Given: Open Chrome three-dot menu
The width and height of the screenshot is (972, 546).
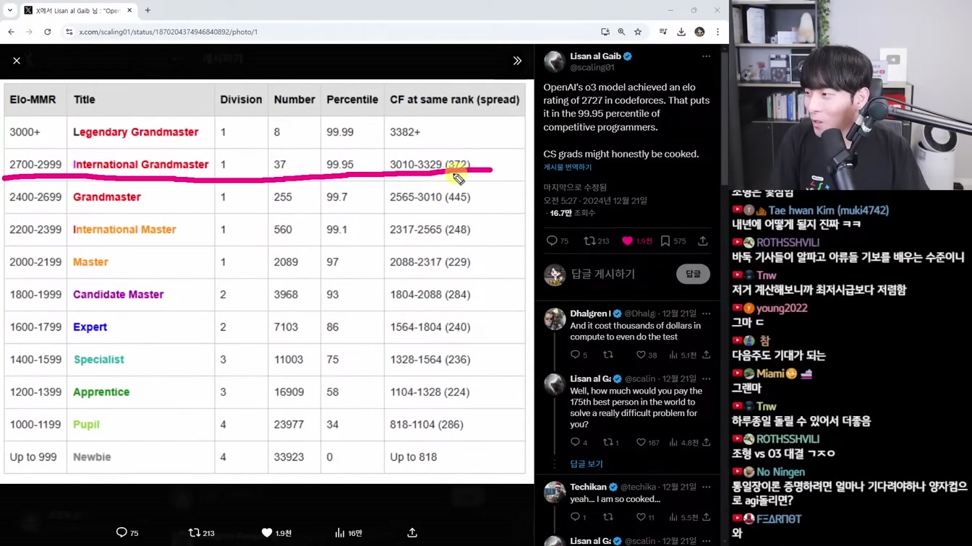Looking at the screenshot, I should click(717, 32).
